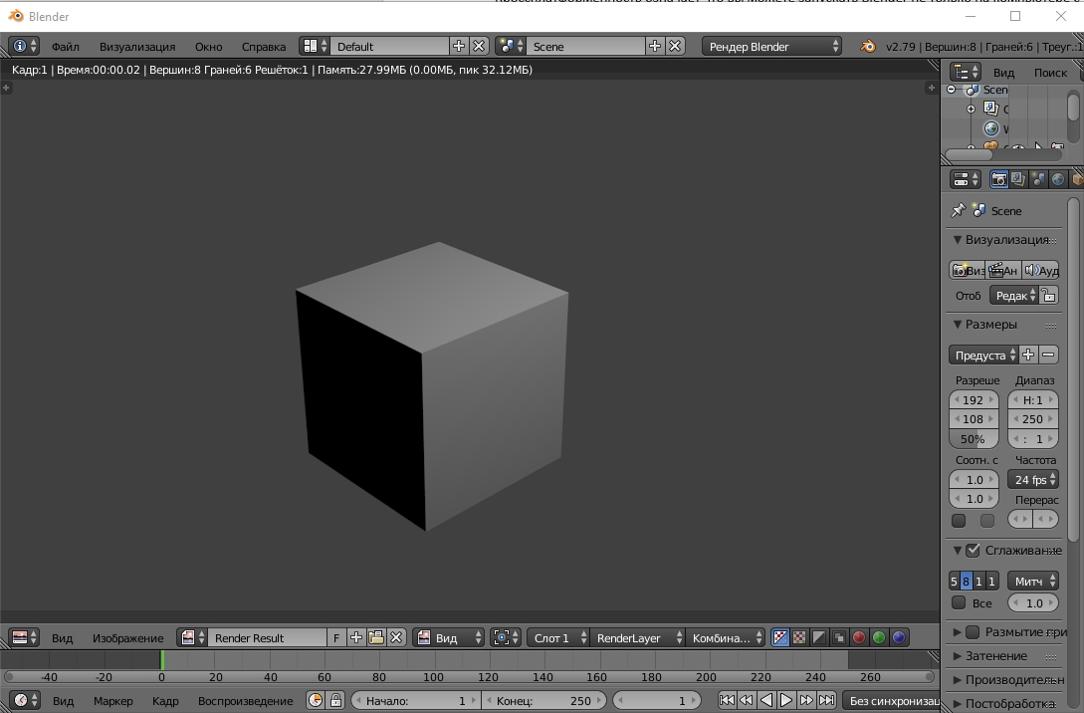1084x713 pixels.
Task: Open the Изображение menu in image editor
Action: [127, 638]
